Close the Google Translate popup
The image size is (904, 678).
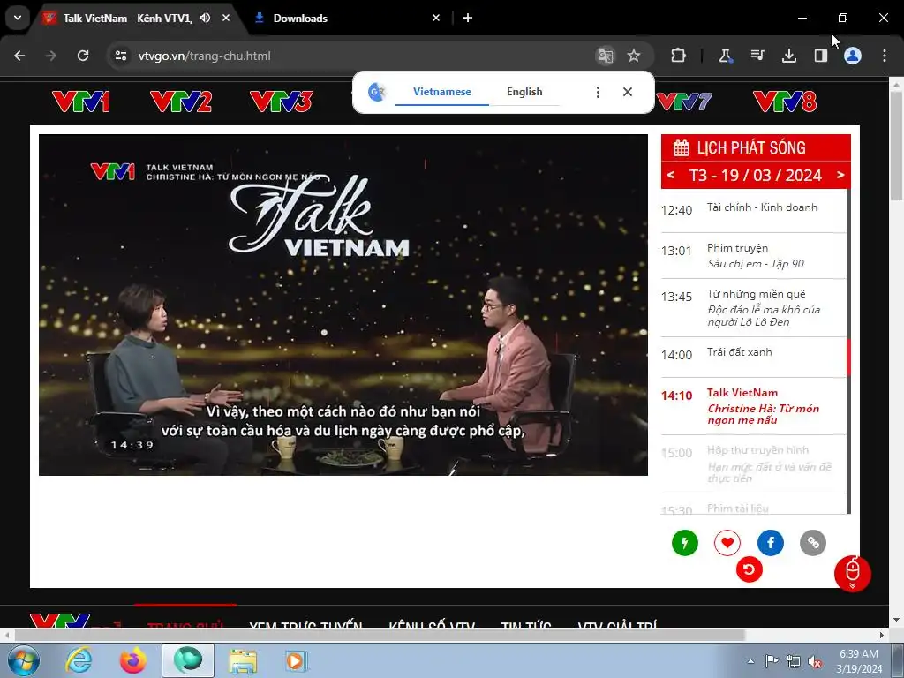pyautogui.click(x=628, y=92)
